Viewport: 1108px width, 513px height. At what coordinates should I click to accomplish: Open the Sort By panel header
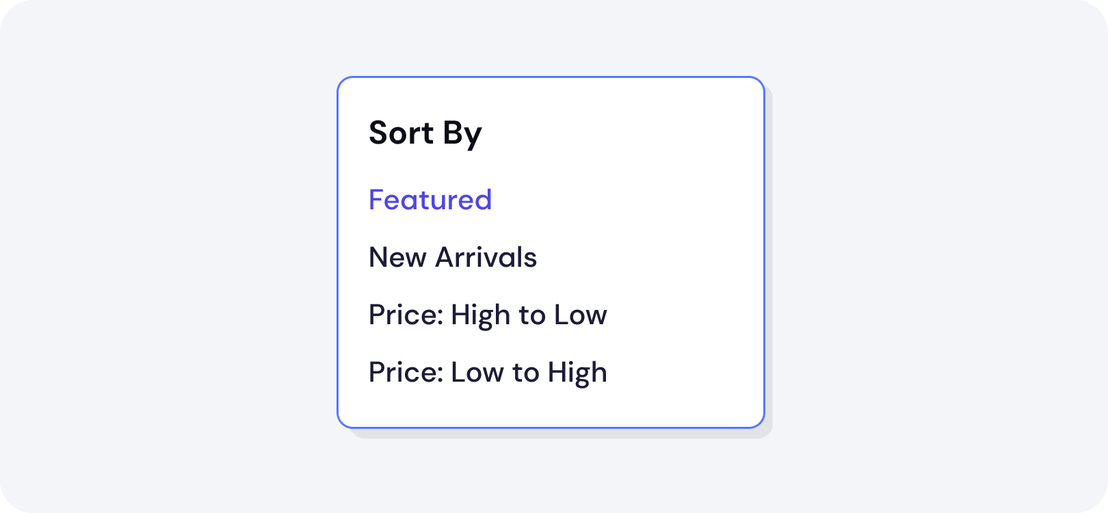coord(425,133)
